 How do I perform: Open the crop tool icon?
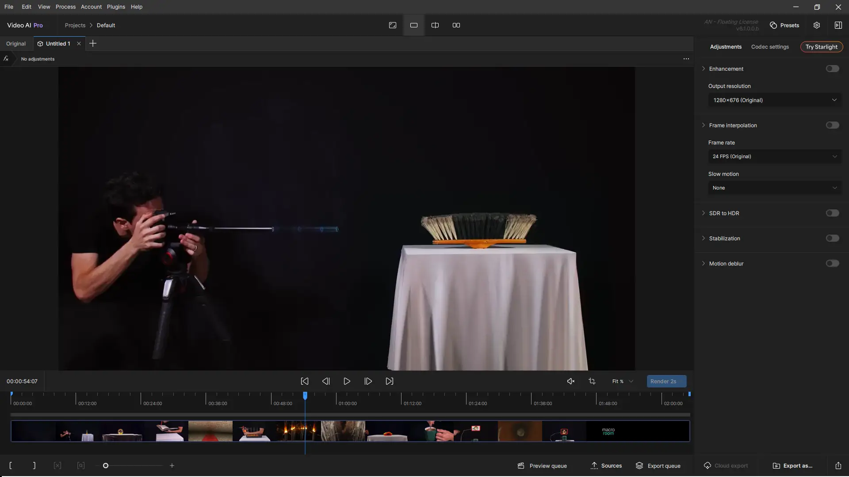(592, 381)
